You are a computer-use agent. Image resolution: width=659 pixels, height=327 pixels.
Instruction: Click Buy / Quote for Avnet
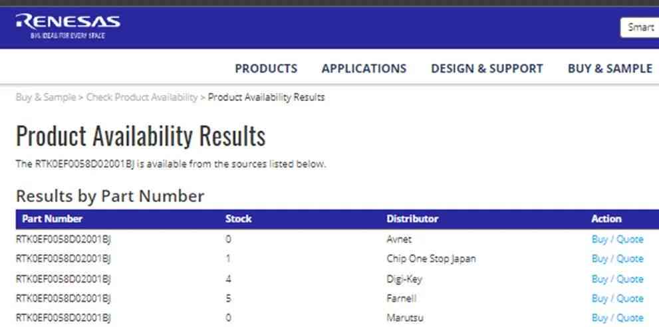coord(617,239)
